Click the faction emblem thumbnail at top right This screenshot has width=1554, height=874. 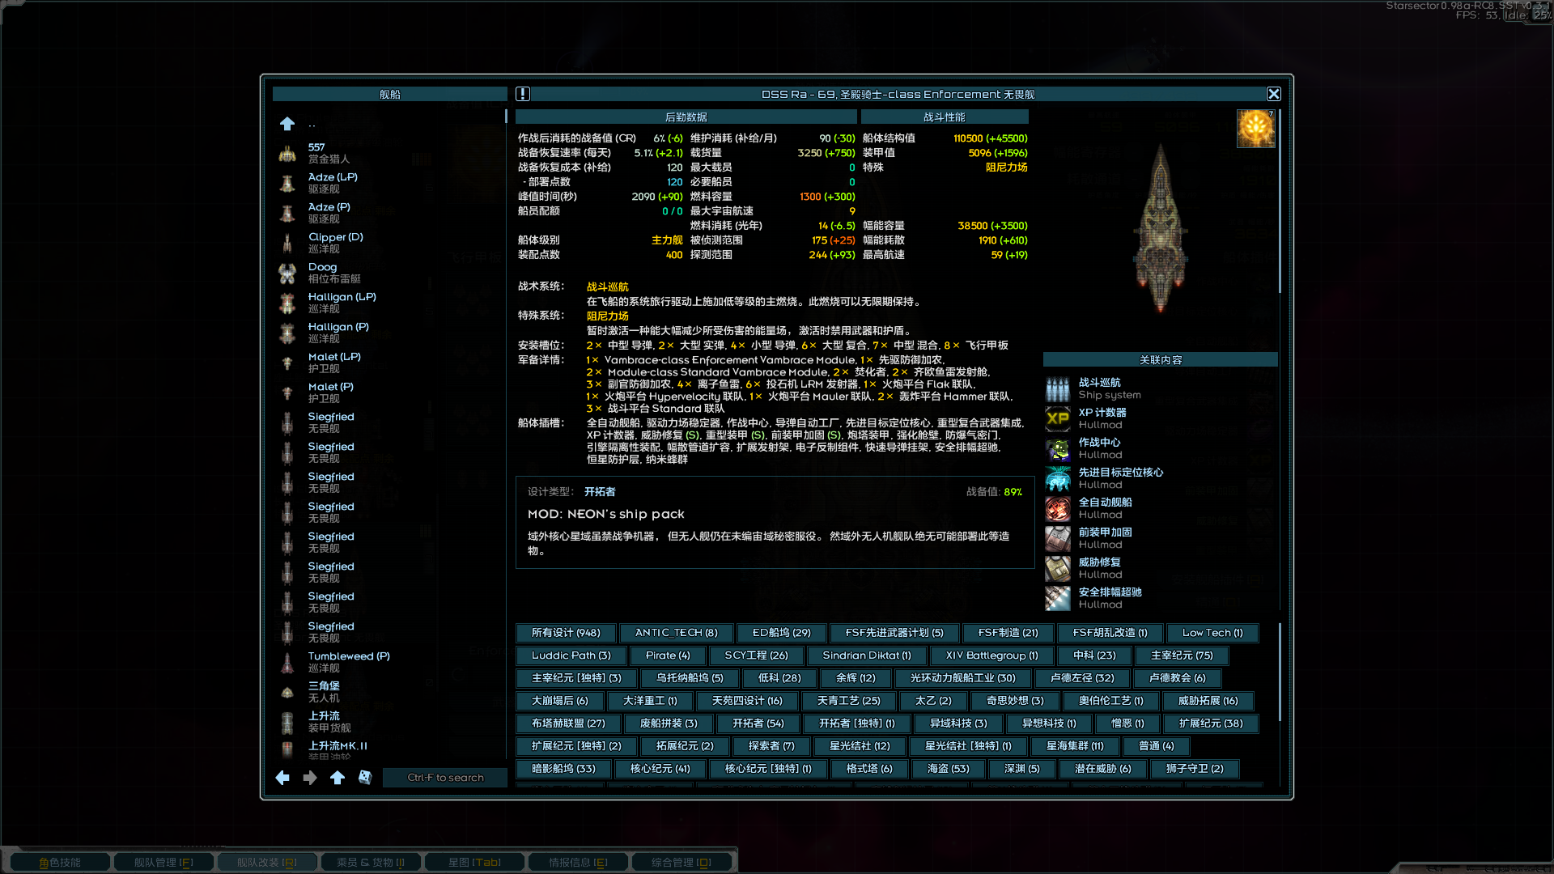click(x=1255, y=129)
